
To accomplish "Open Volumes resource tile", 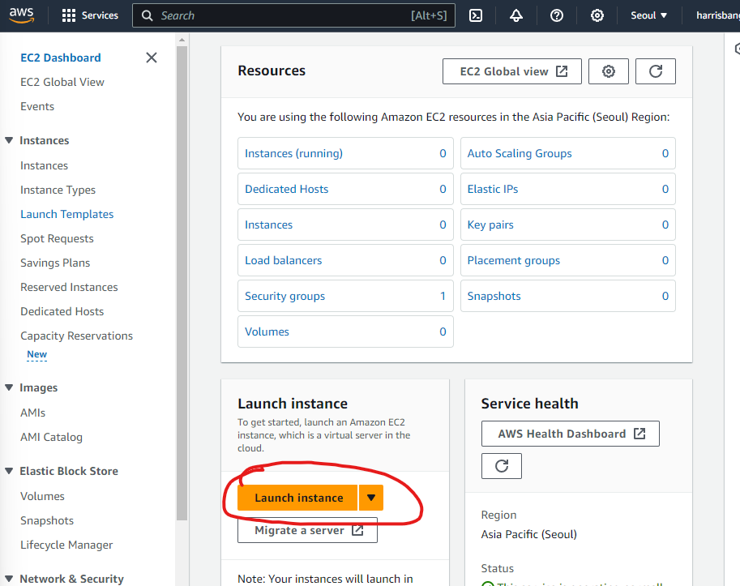I will point(345,331).
